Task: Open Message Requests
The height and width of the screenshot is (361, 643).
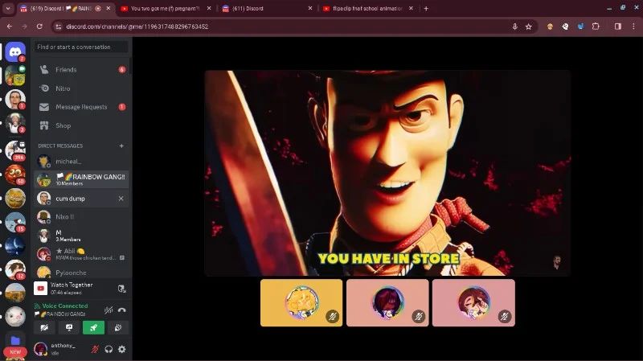Action: point(81,107)
